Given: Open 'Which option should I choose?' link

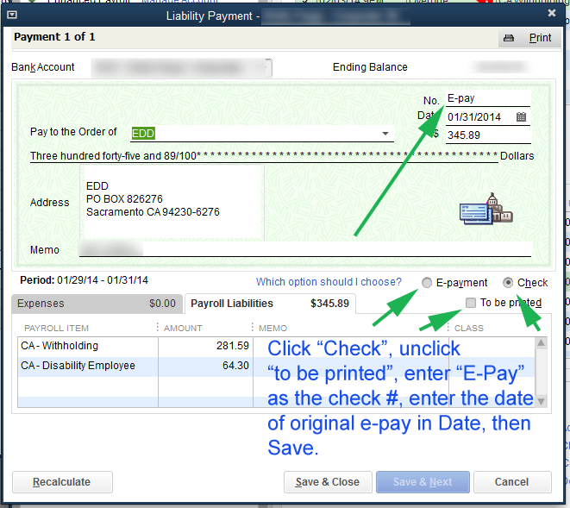Looking at the screenshot, I should (329, 282).
